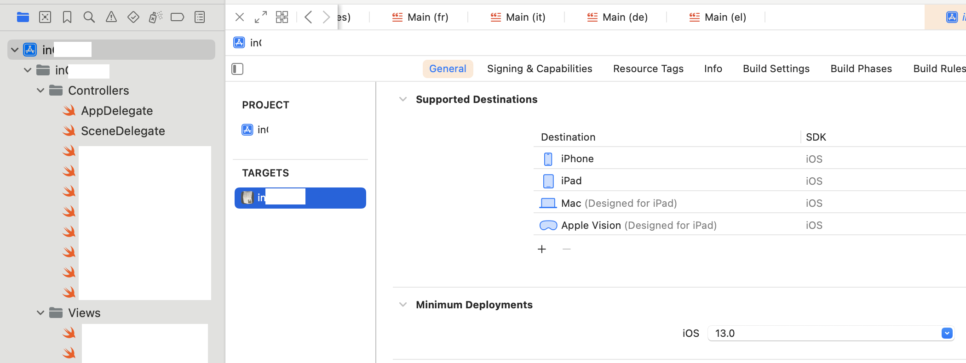Collapse the Supported Destinations section
This screenshot has width=966, height=363.
tap(403, 99)
